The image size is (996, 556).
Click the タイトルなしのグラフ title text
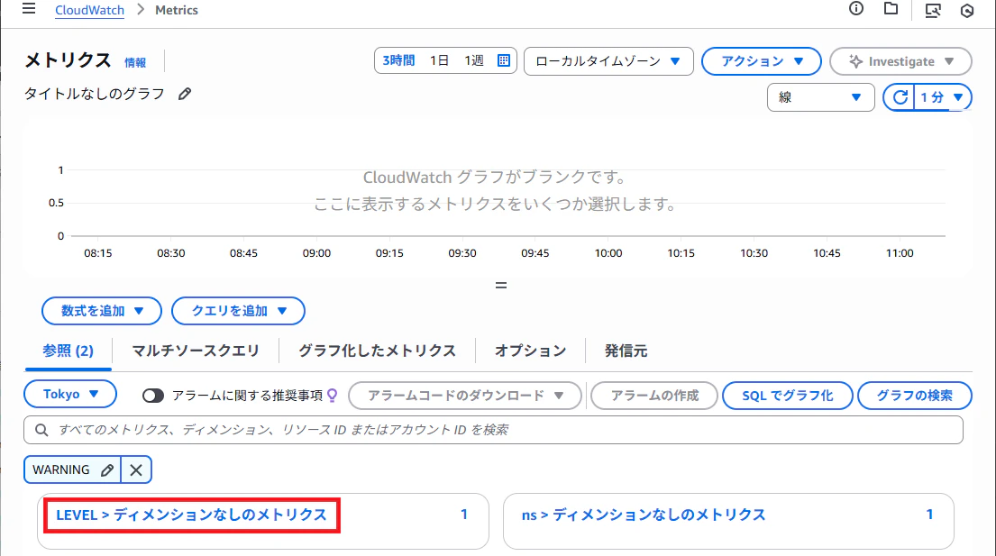click(94, 94)
